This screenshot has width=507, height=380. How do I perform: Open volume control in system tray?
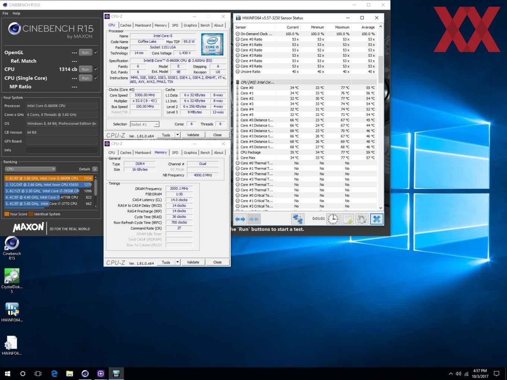(x=459, y=374)
